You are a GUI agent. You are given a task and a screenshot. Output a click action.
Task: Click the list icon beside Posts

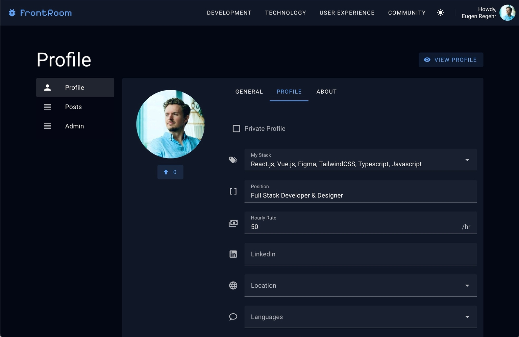(x=48, y=107)
